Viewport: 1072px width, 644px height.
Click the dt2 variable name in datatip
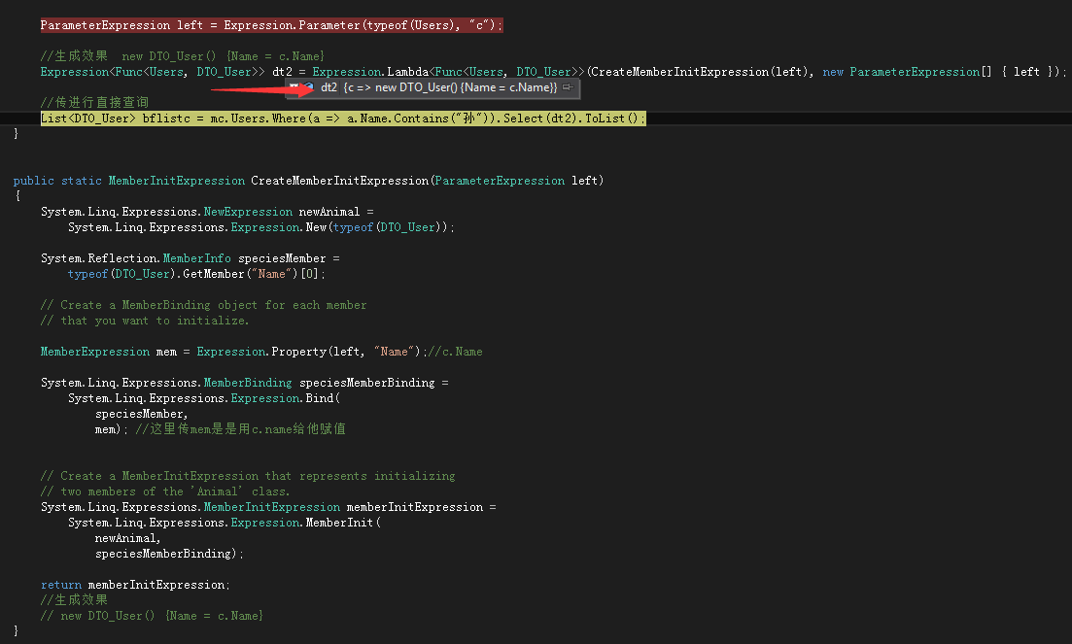click(329, 87)
